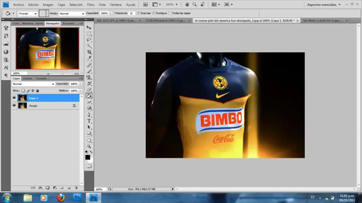Open Windows Explorer from the taskbar
This screenshot has height=203, width=362.
coord(28,198)
